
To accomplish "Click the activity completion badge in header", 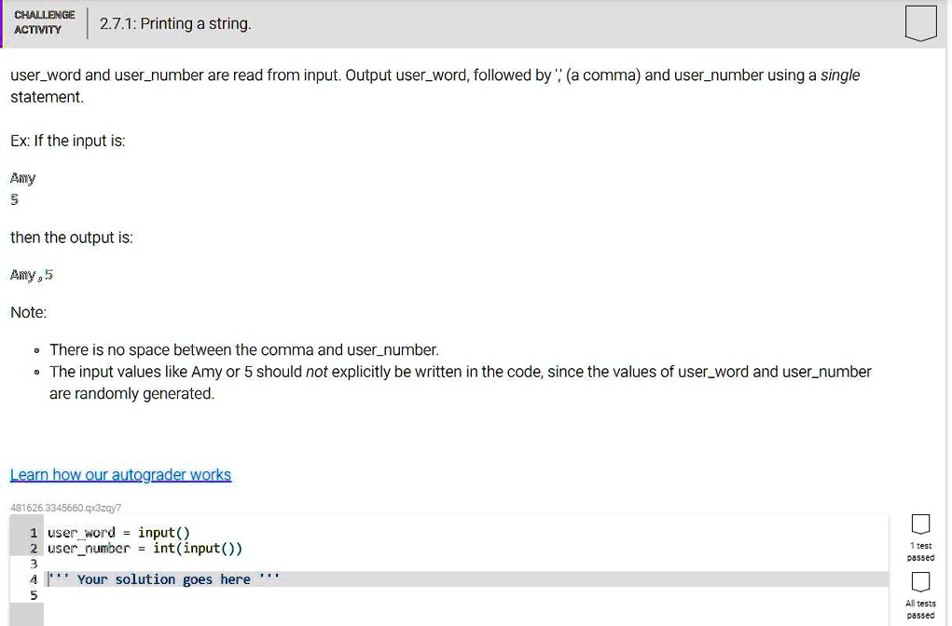I will 920,23.
